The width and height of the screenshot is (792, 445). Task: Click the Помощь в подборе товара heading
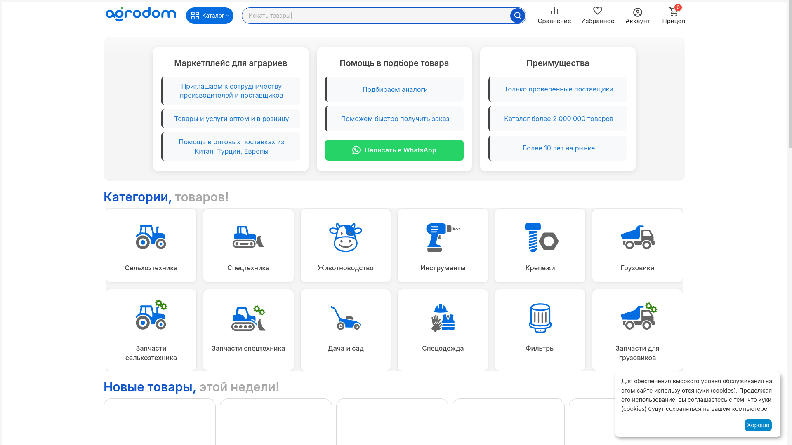pyautogui.click(x=394, y=63)
